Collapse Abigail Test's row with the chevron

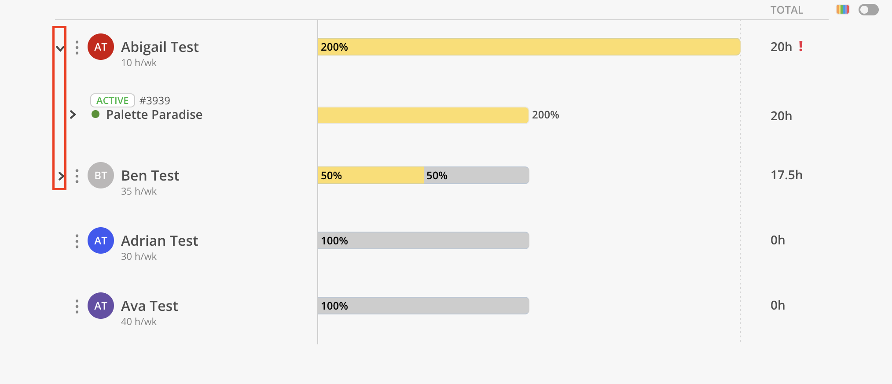pos(60,48)
